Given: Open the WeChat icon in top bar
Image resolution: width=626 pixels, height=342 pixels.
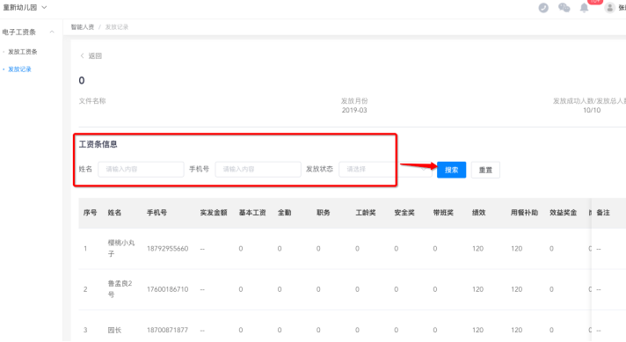Looking at the screenshot, I should 564,8.
